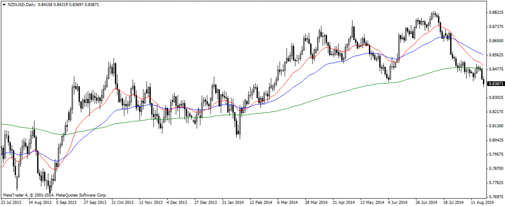
Task: Click the NZDUSD,Daily symbol label
Action: [x=21, y=4]
